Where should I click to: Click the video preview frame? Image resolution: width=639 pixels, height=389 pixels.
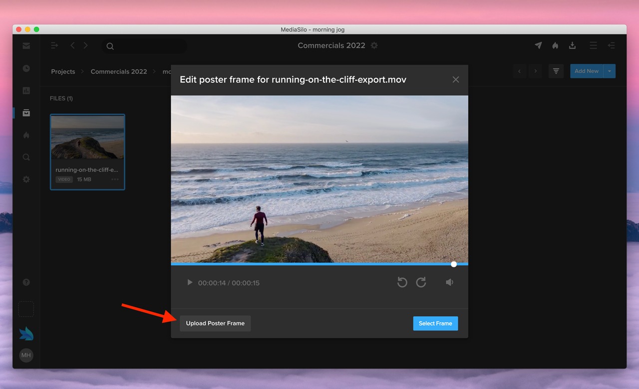319,179
